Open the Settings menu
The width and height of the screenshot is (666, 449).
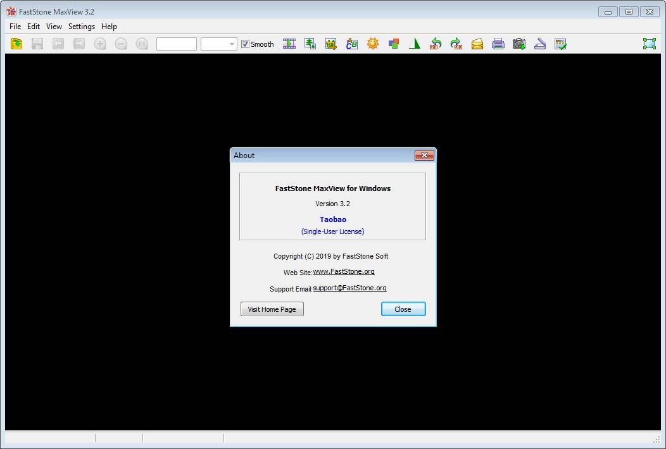(x=82, y=27)
